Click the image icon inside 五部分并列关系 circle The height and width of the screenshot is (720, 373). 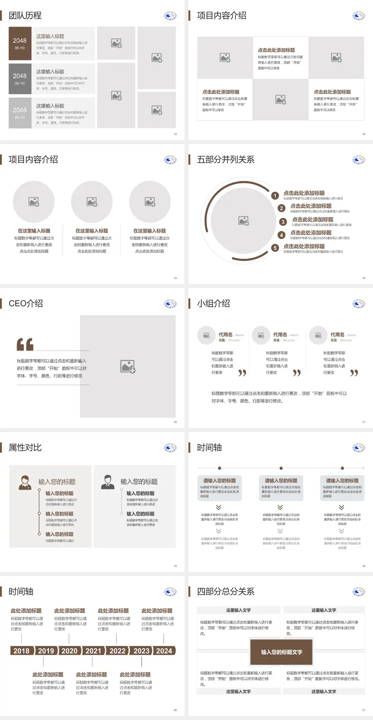(244, 221)
